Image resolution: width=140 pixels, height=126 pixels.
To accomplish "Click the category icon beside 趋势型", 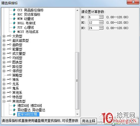I will click(9, 45).
